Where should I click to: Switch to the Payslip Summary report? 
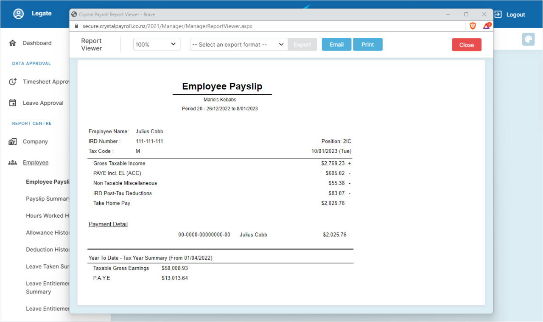click(x=48, y=199)
